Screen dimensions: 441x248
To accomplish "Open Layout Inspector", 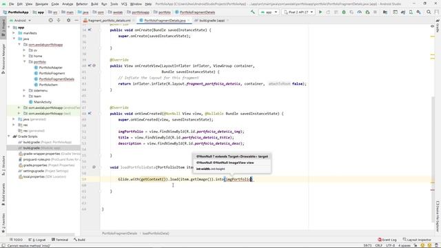I will 417,240.
